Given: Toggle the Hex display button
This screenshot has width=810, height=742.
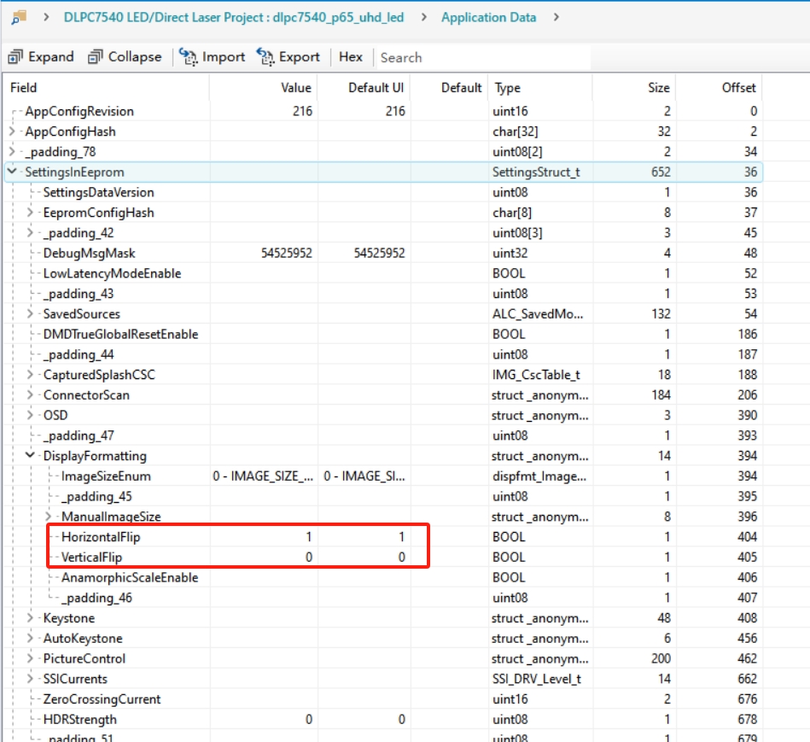Looking at the screenshot, I should (350, 57).
